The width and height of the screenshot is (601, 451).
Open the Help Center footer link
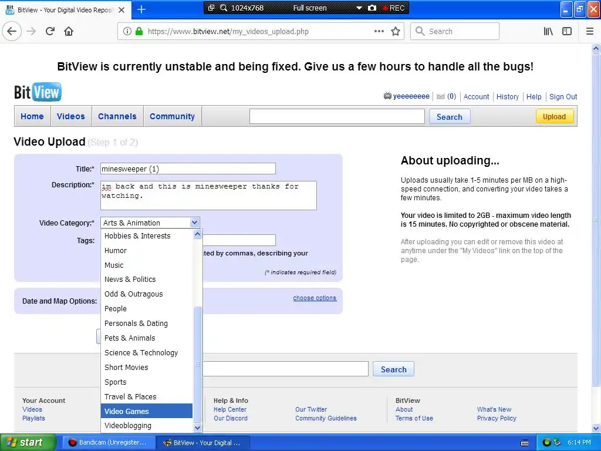pyautogui.click(x=230, y=409)
